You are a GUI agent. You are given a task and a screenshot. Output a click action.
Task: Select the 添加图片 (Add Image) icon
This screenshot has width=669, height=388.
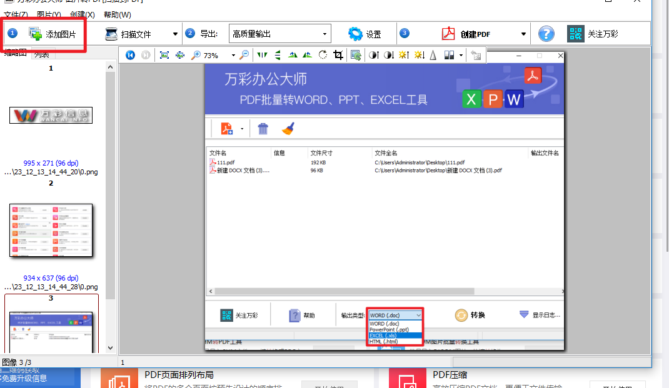(x=34, y=33)
